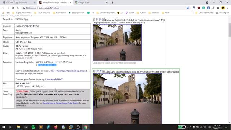Image resolution: width=231 pixels, height=130 pixels.
Task: Open the browser home page
Action: click(18, 8)
